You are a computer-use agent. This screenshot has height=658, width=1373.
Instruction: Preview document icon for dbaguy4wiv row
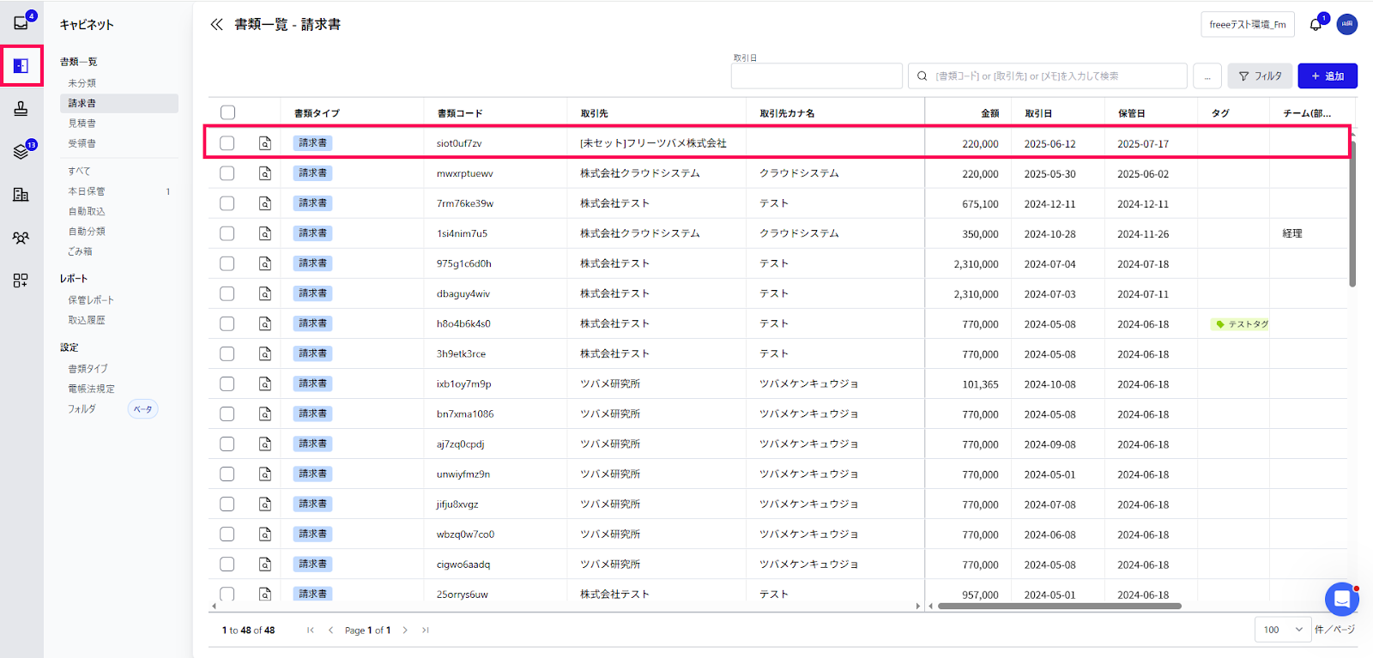coord(265,293)
